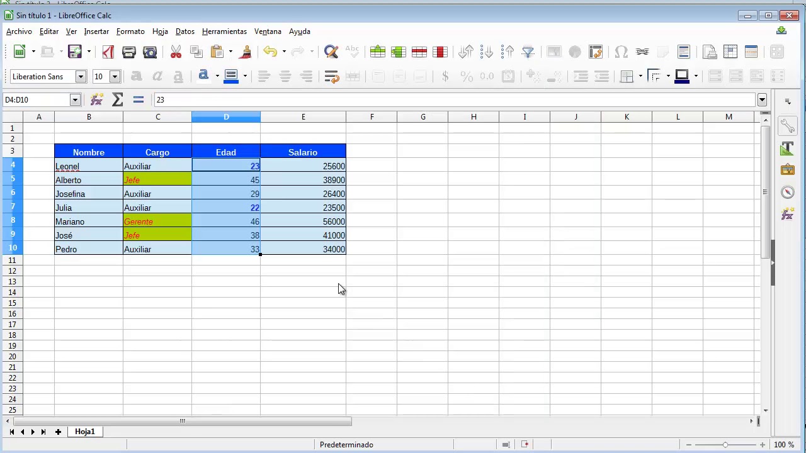The image size is (806, 453).
Task: Click the Undo arrow icon
Action: 270,52
